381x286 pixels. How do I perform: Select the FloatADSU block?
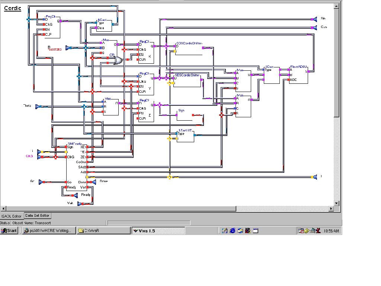coord(298,76)
